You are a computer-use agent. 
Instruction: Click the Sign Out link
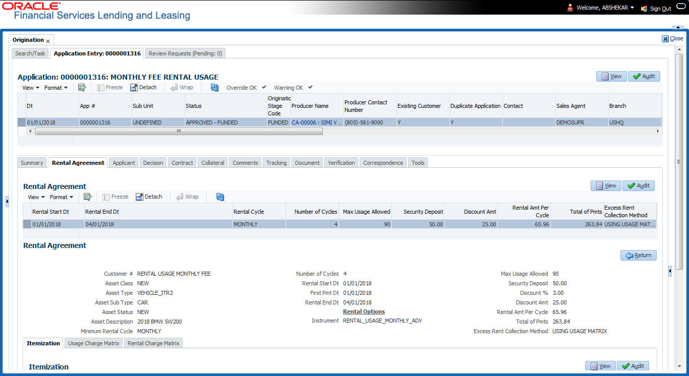[x=660, y=9]
